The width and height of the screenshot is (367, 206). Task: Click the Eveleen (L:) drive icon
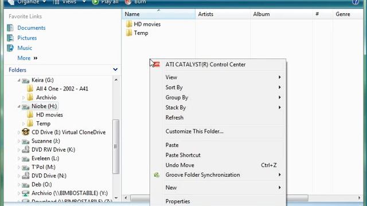point(25,159)
